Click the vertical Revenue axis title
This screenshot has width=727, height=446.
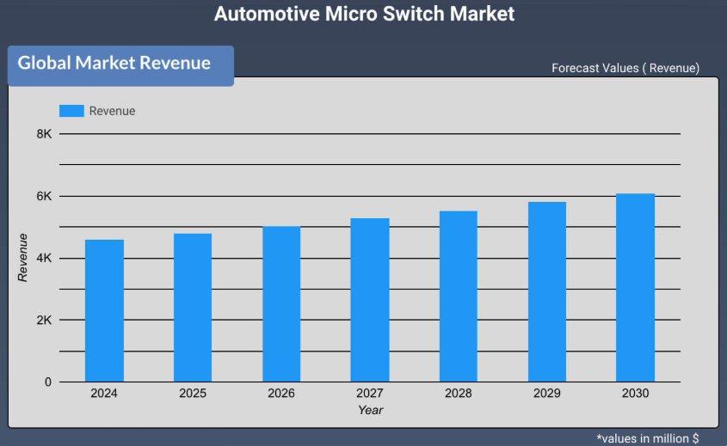tap(22, 258)
